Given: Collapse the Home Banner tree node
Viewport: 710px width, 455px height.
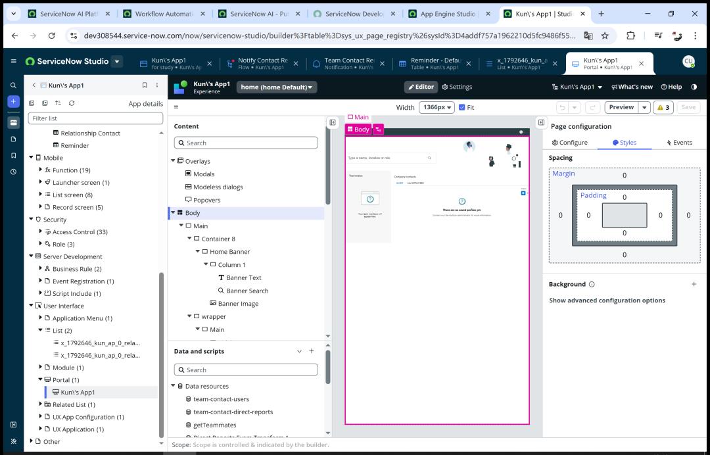Looking at the screenshot, I should pyautogui.click(x=198, y=251).
